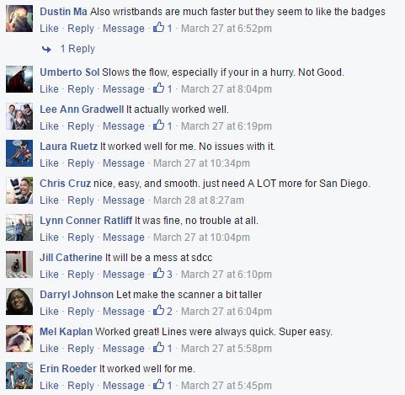View likes icon on Umberto Sol's comment
The image size is (405, 395).
(158, 88)
